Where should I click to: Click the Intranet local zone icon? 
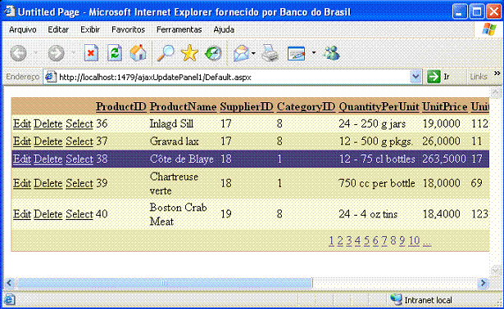(x=396, y=299)
